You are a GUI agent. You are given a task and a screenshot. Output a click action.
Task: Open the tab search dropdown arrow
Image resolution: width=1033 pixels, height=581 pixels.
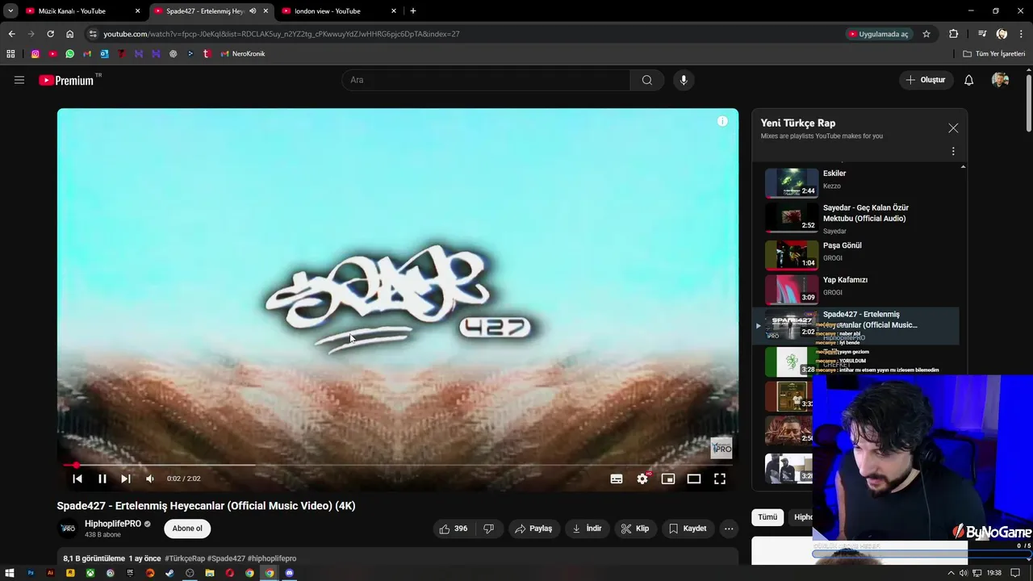pyautogui.click(x=10, y=11)
